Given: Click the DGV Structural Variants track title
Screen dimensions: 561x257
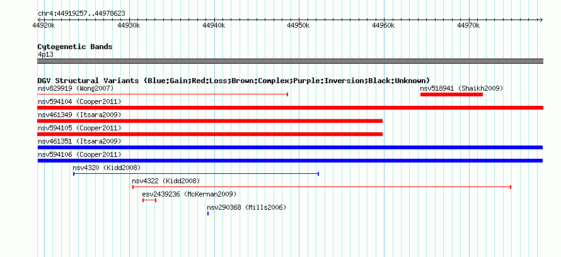Looking at the screenshot, I should 234,81.
